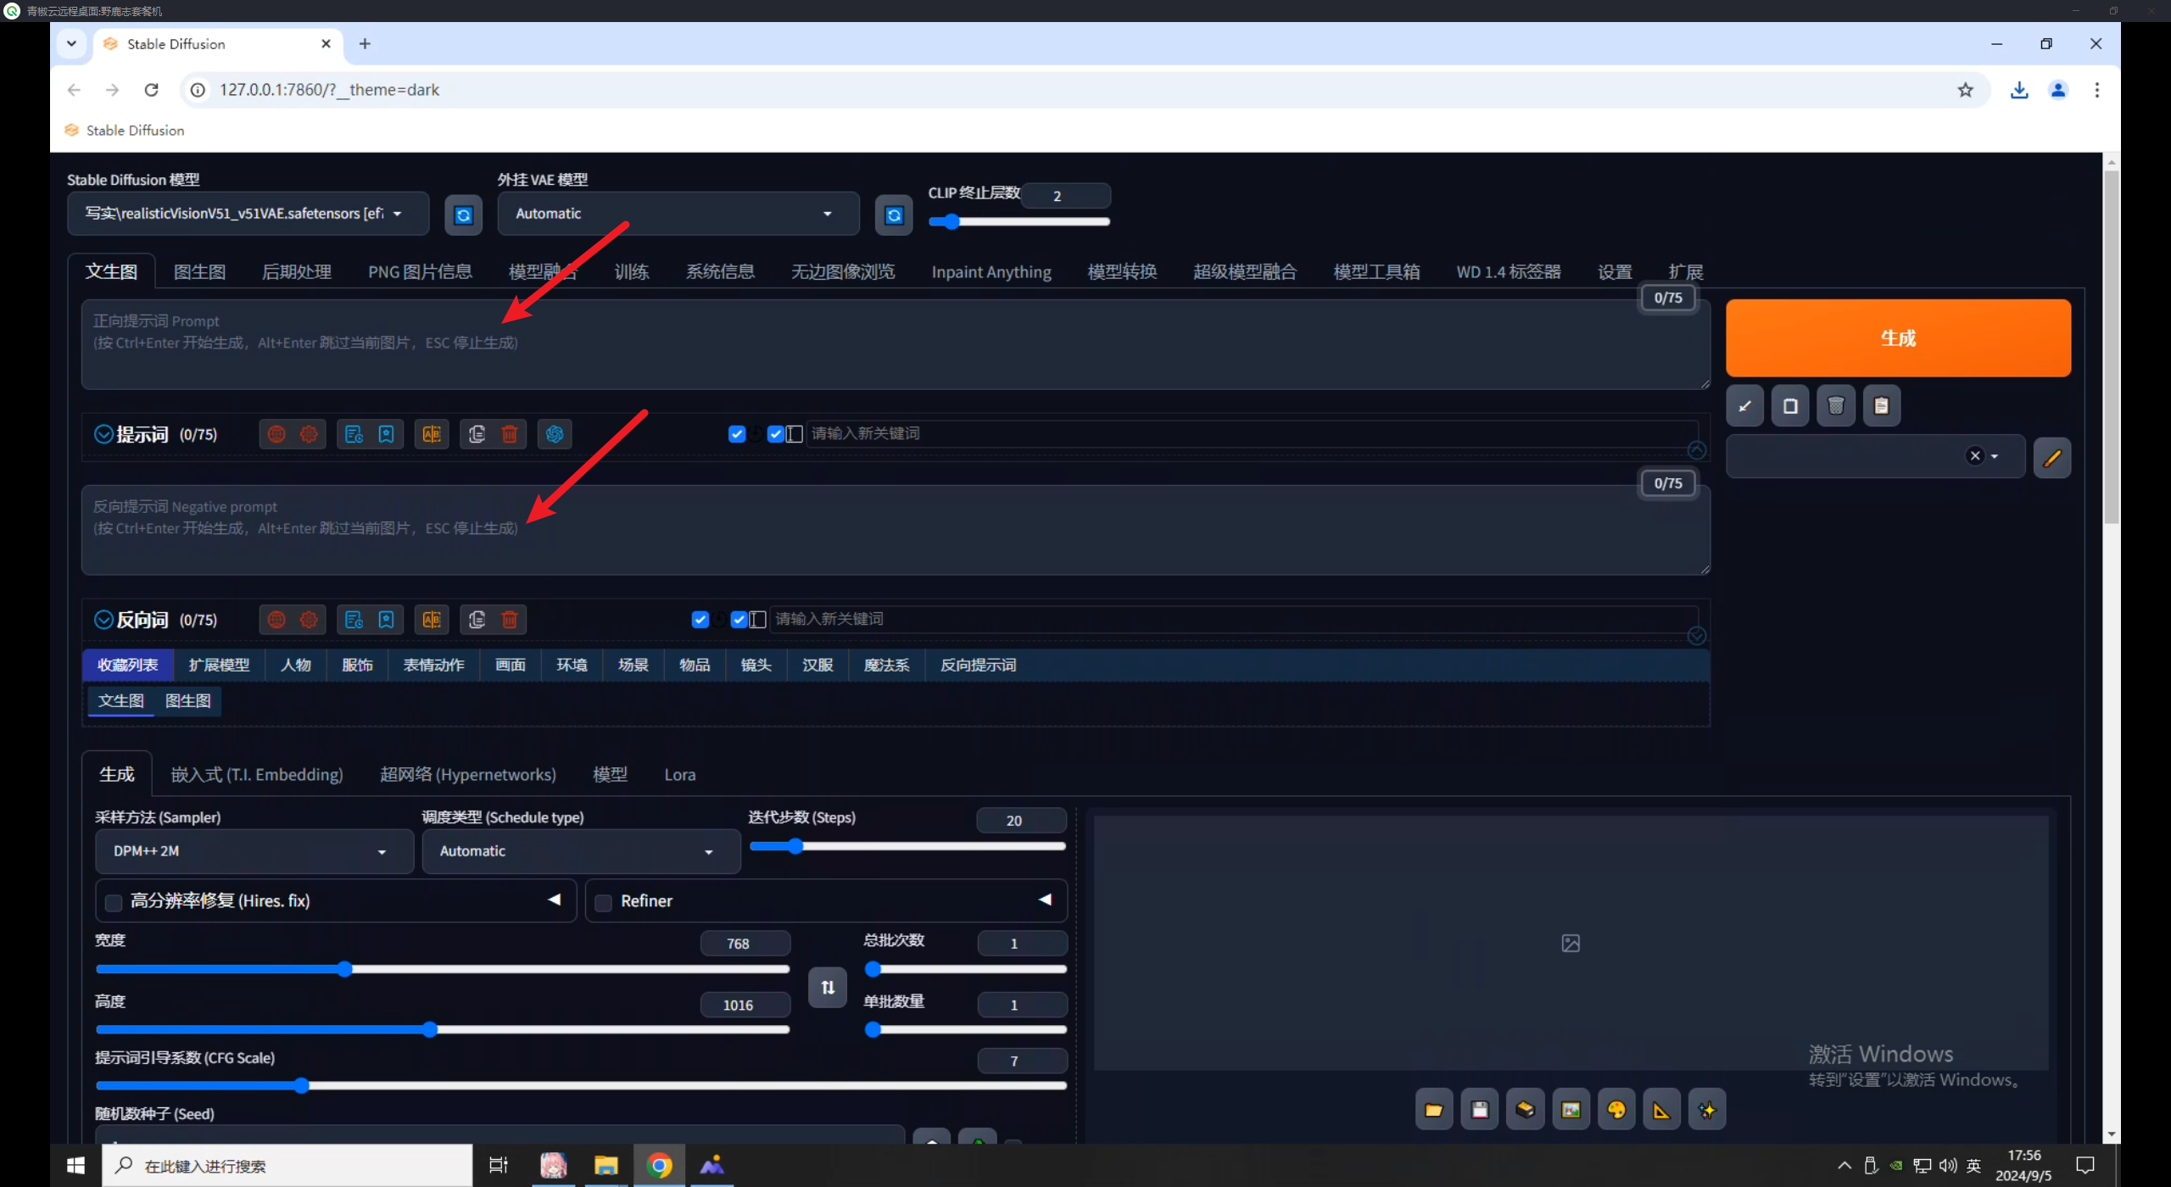2171x1187 pixels.
Task: Open the styles dropdown arrow beside pencil
Action: (1995, 456)
